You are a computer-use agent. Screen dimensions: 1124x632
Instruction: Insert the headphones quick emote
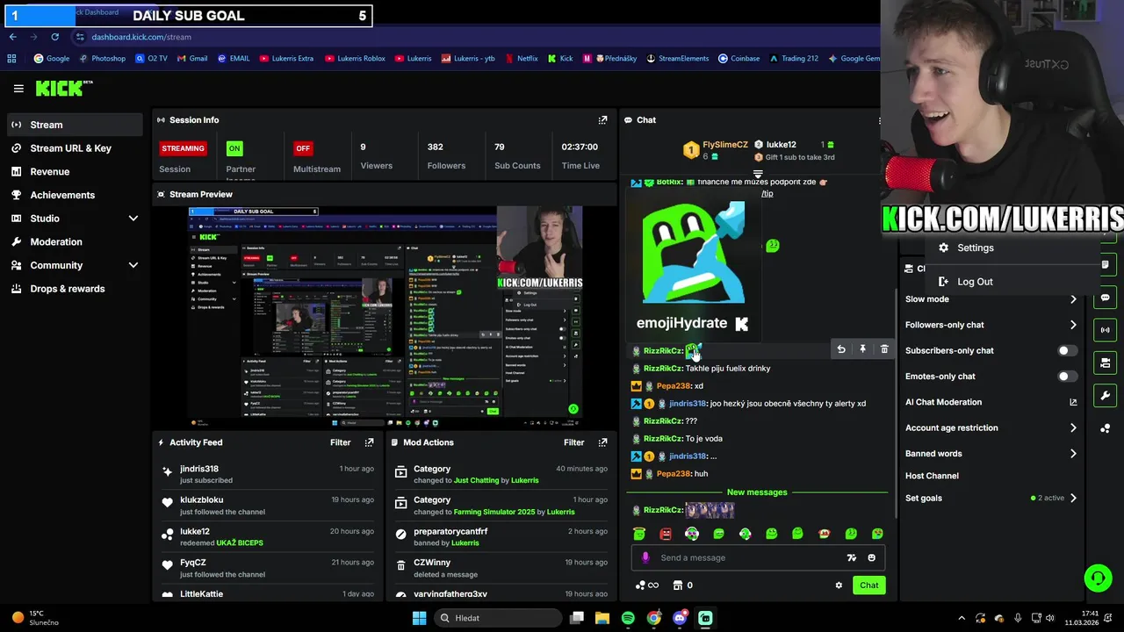[x=692, y=534]
